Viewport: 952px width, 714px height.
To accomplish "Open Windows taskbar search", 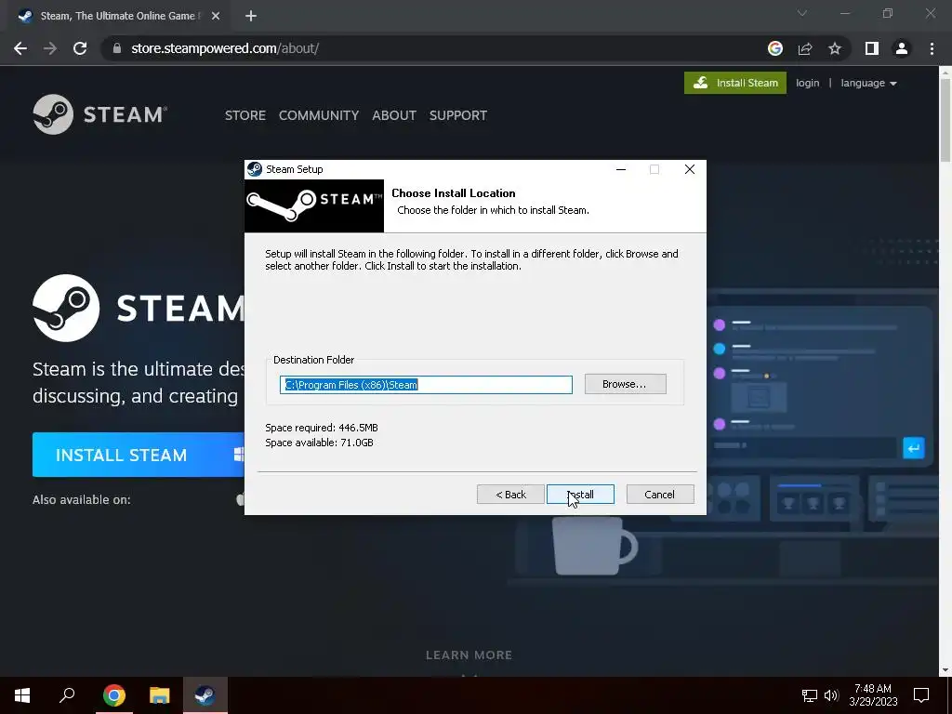I will [67, 695].
